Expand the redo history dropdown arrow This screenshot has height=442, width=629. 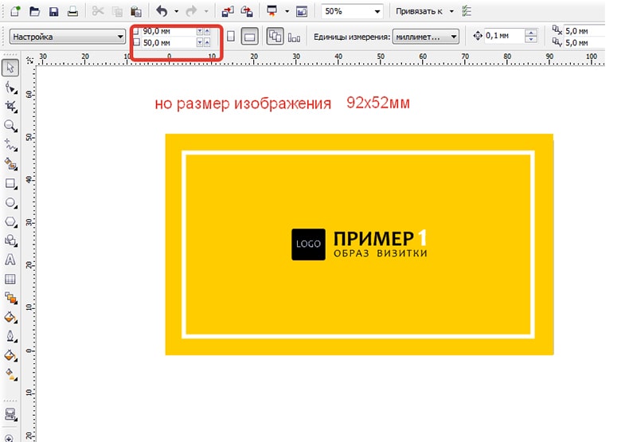coord(206,11)
